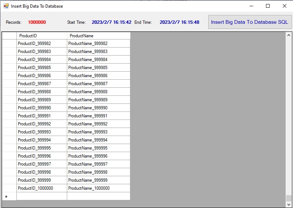Select cell ProductID_999987

tap(42, 84)
